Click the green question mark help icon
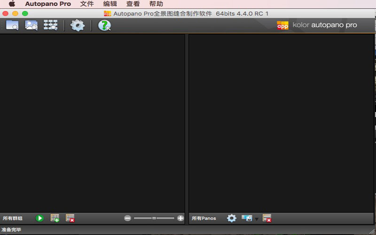 (x=104, y=25)
